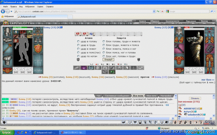This screenshot has height=135, width=217.
Task: Activate the blue orb scroll slot
Action: click(x=92, y=34)
